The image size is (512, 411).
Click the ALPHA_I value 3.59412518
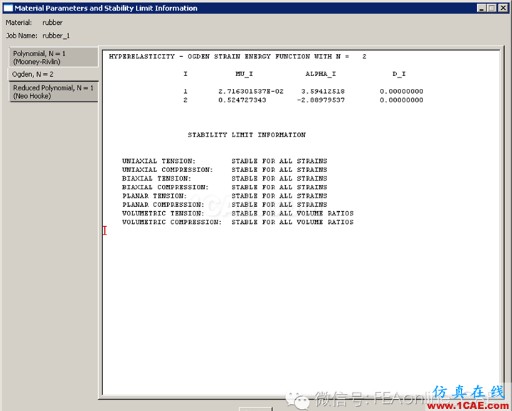(x=323, y=92)
